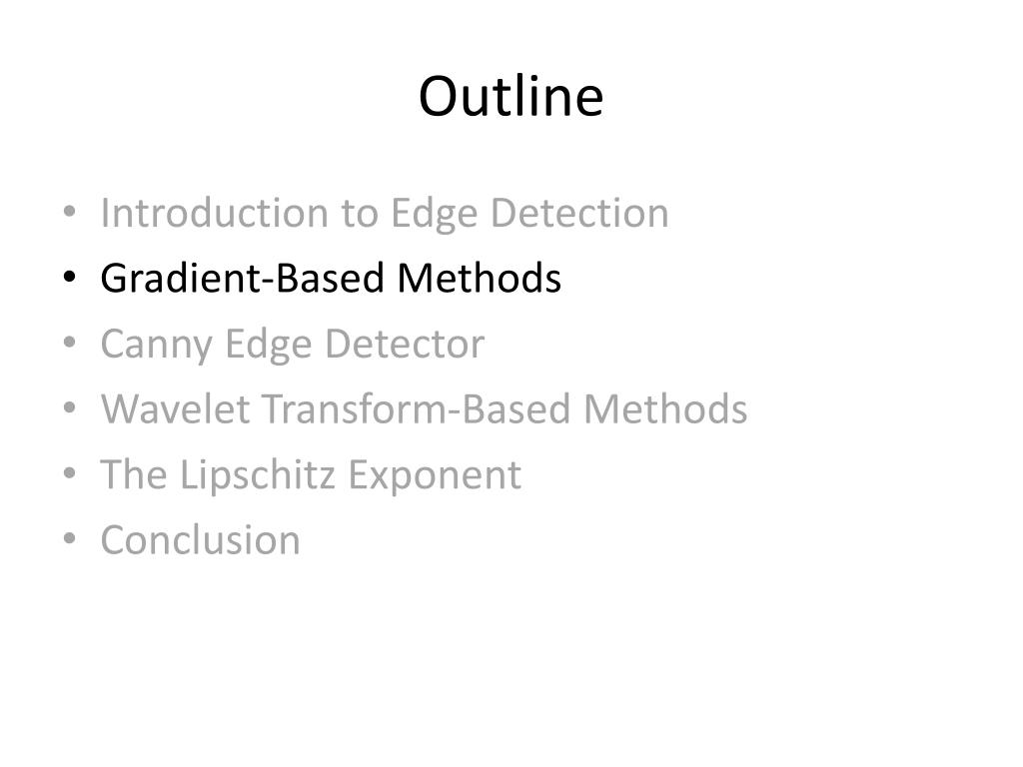Click the Wavelet Transform-Based Methods line
This screenshot has height=767, width=1023.
coord(424,408)
